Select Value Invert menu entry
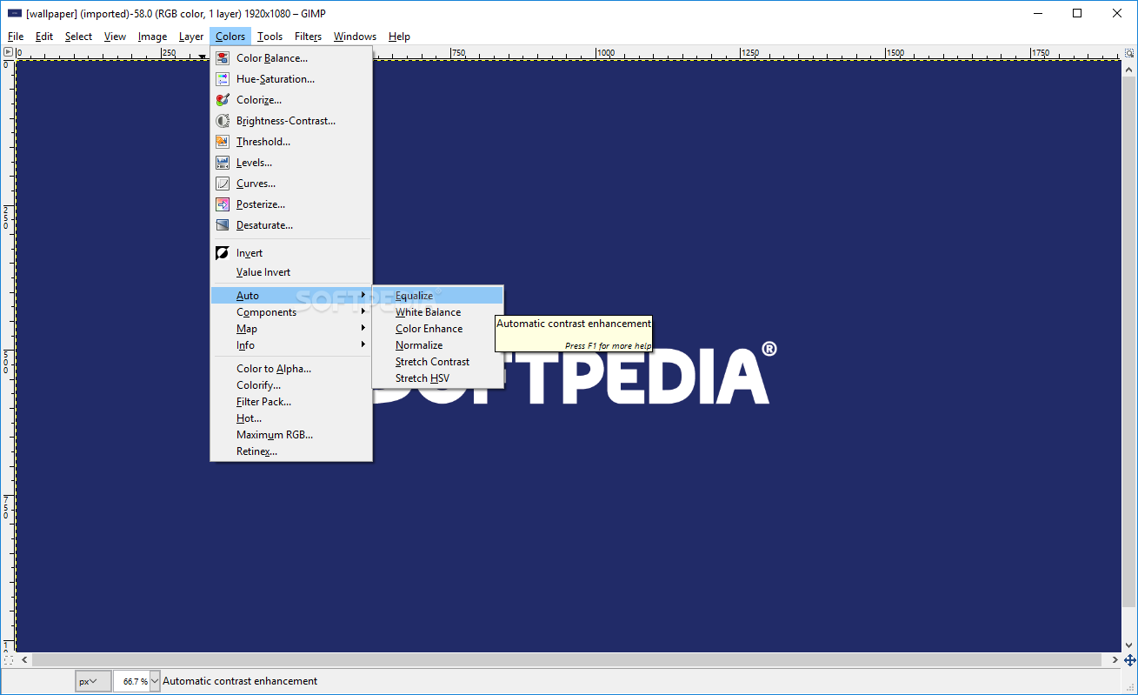1138x695 pixels. 291,272
